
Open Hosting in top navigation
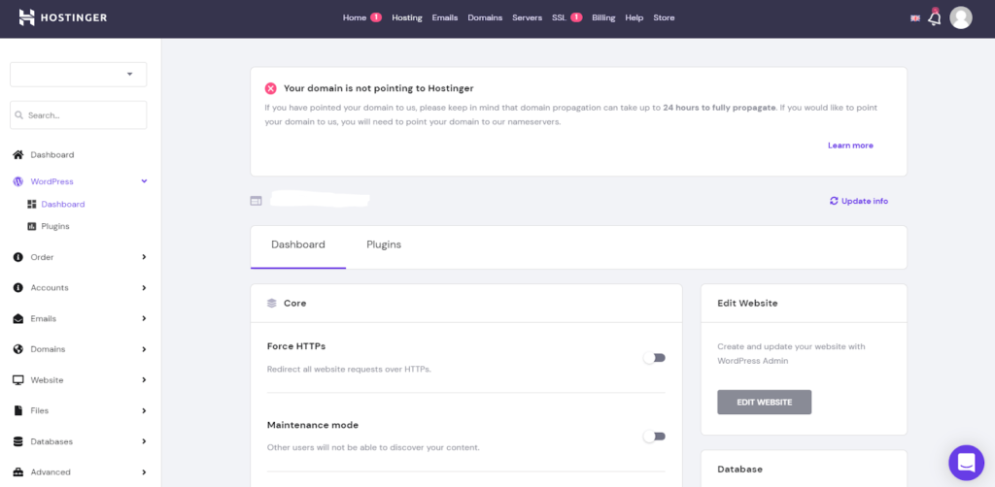point(407,17)
